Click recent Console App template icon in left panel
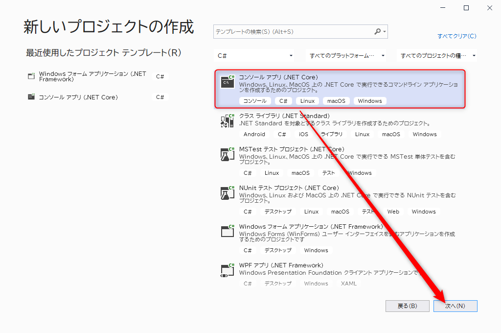The height and width of the screenshot is (333, 501). click(x=31, y=96)
